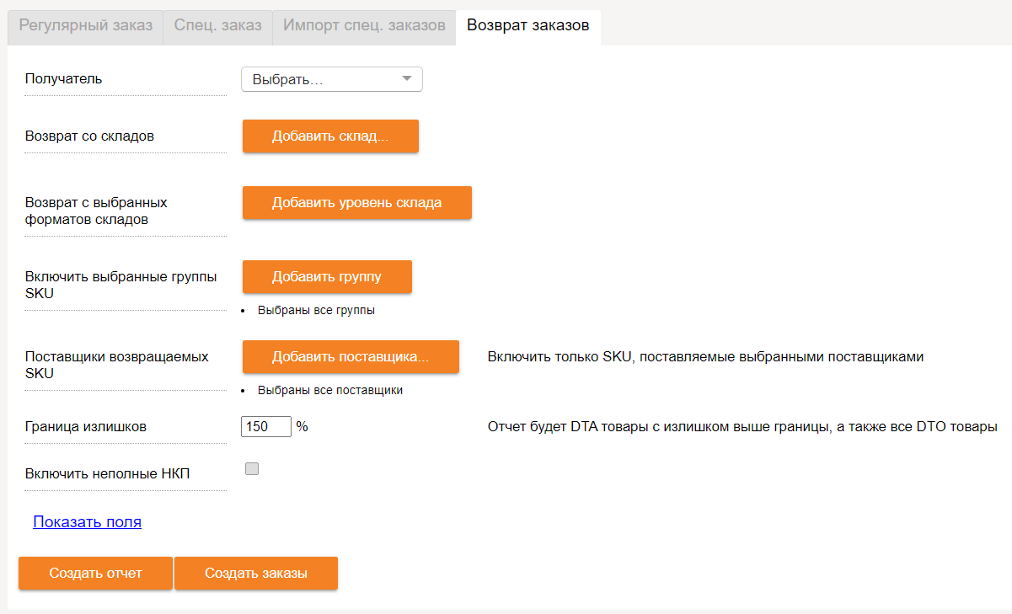The image size is (1012, 614).
Task: Switch to the Регулярный заказ tab
Action: tap(85, 25)
